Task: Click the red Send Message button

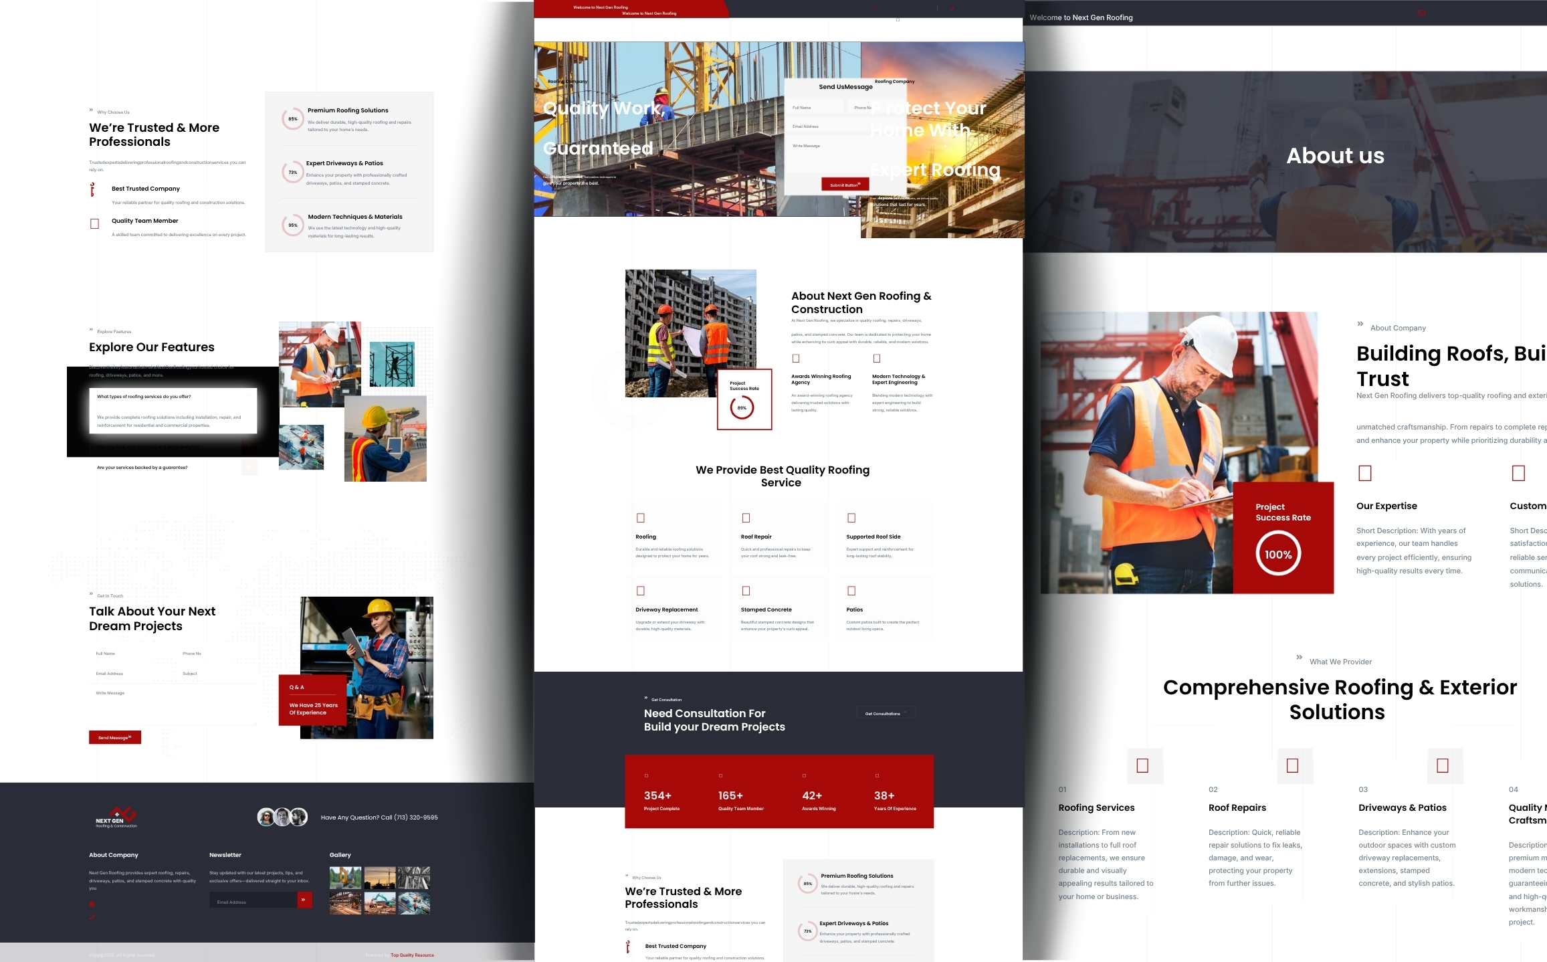Action: [115, 737]
